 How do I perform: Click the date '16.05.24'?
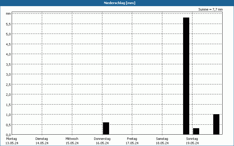tap(102, 143)
